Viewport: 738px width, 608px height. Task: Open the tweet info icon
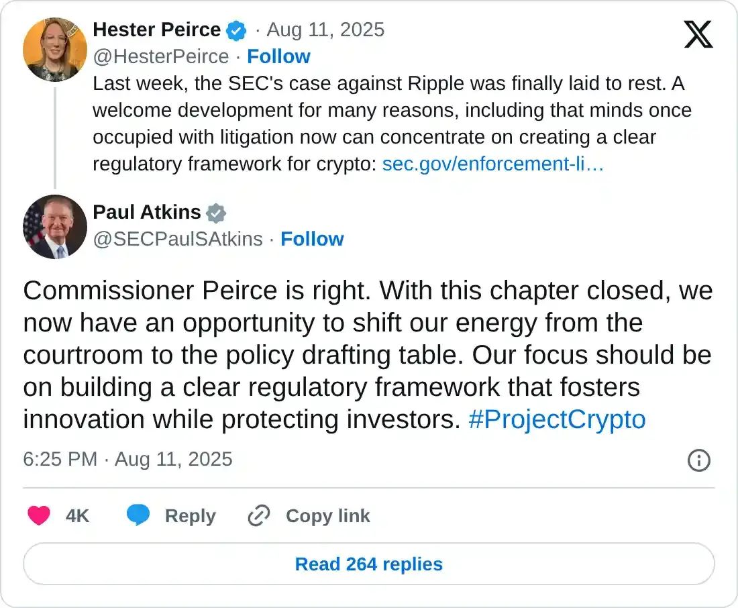coord(699,460)
